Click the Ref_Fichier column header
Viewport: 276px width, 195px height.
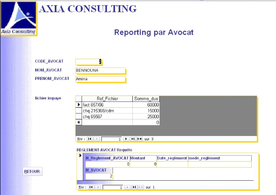[x=107, y=99]
